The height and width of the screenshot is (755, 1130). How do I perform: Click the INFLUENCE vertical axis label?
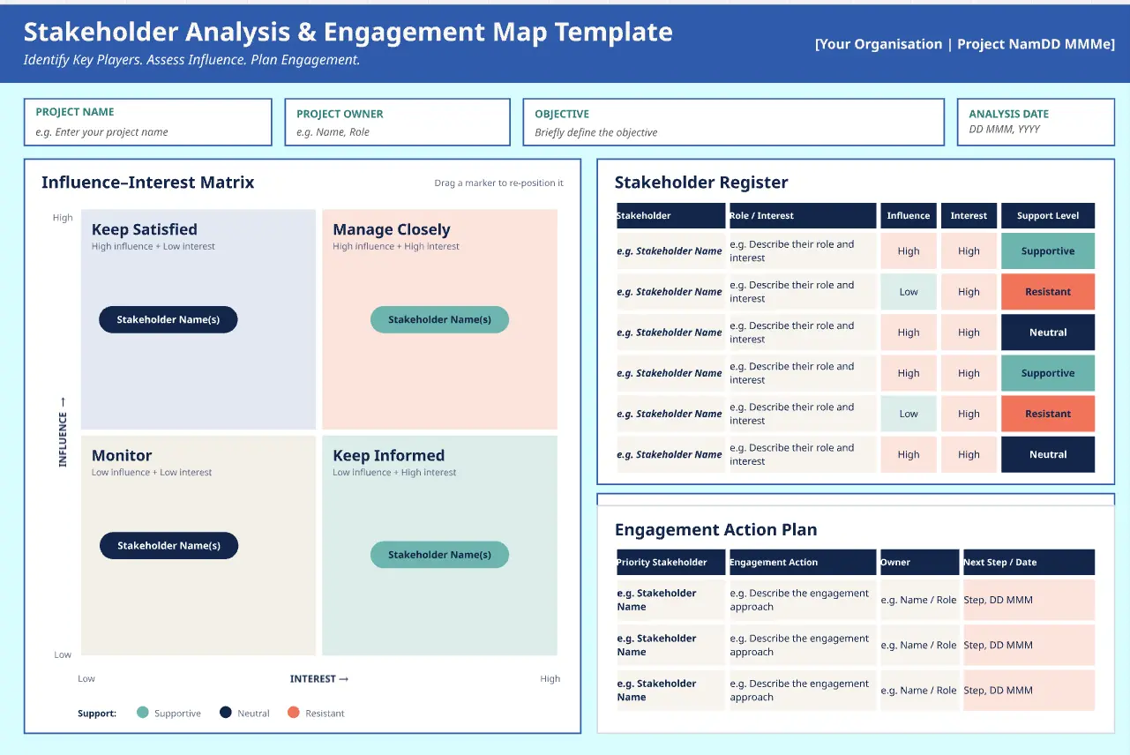tap(63, 432)
